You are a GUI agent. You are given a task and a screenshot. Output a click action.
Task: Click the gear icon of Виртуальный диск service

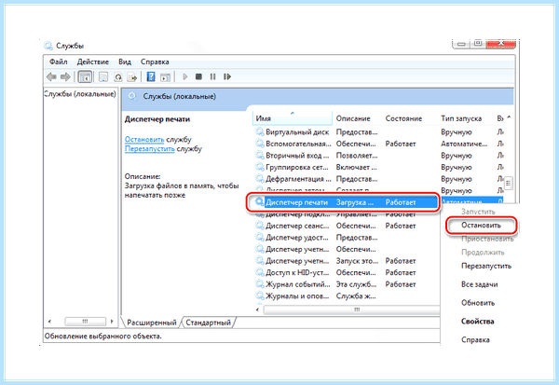[x=260, y=132]
